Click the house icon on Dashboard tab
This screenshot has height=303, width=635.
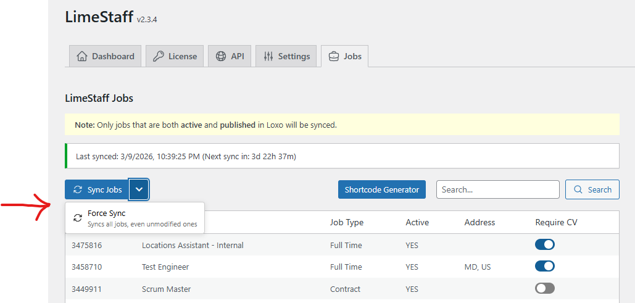(x=81, y=56)
